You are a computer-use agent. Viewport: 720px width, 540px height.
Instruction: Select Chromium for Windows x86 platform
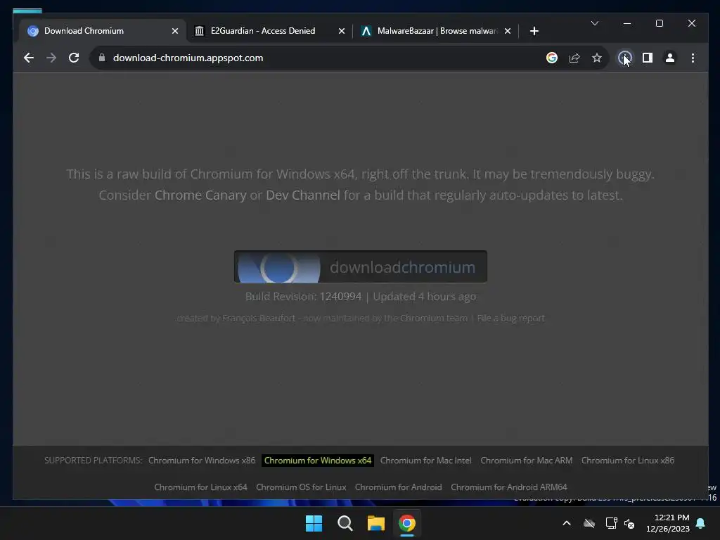[202, 461]
